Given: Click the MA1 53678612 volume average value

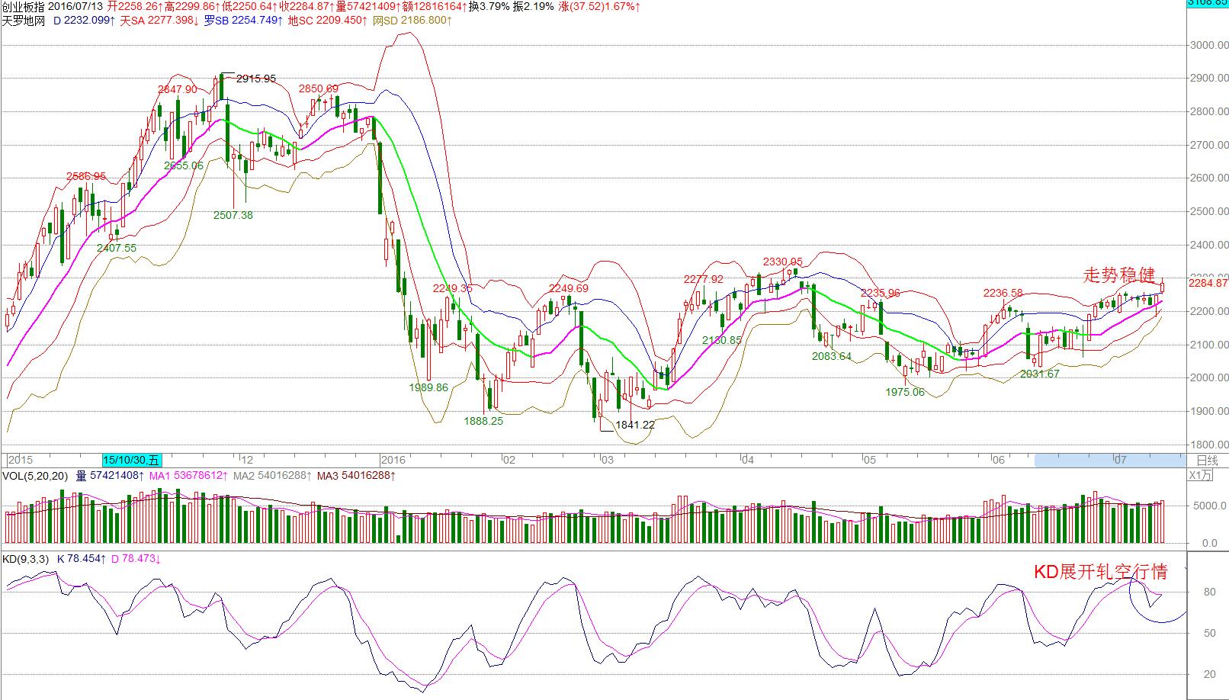Looking at the screenshot, I should pos(189,476).
